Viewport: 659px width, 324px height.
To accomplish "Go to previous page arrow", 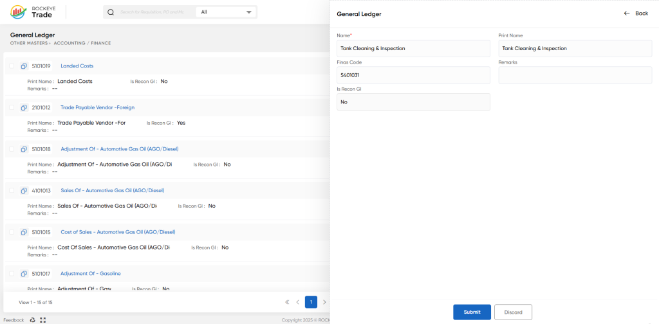I will click(x=297, y=302).
